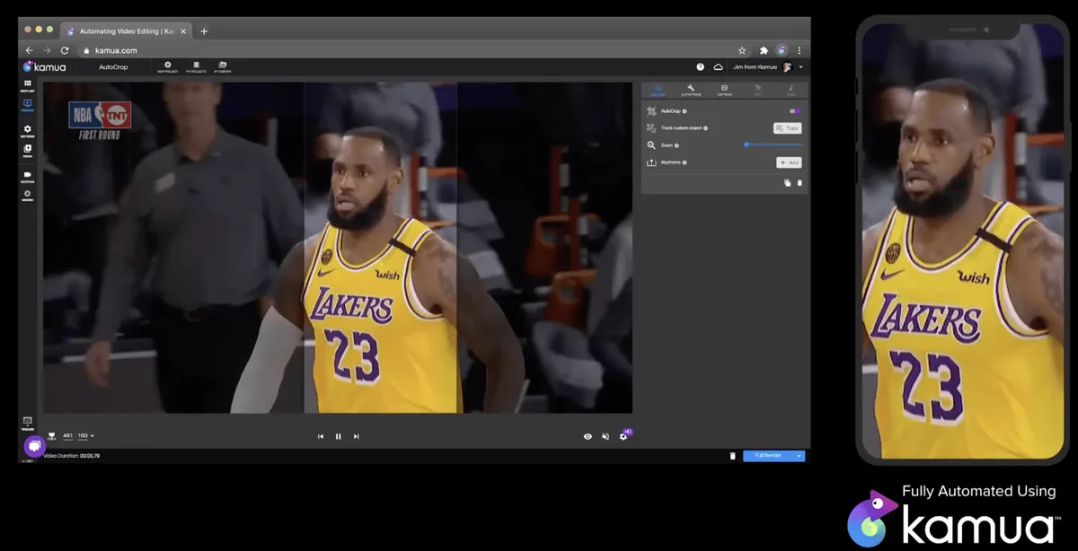Open the Preview sidebar panel
The image size is (1078, 551).
tap(28, 106)
